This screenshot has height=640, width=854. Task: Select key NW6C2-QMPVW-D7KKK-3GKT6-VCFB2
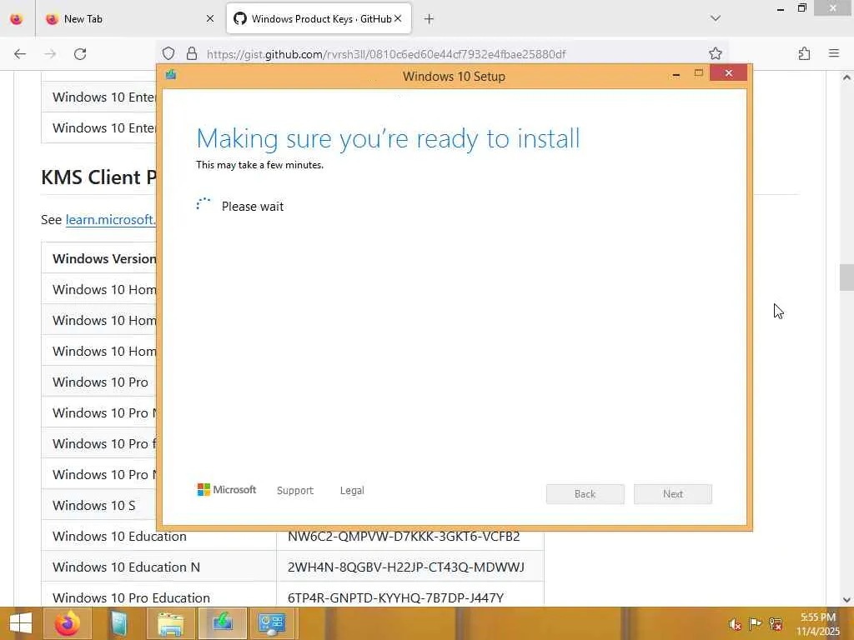point(404,536)
